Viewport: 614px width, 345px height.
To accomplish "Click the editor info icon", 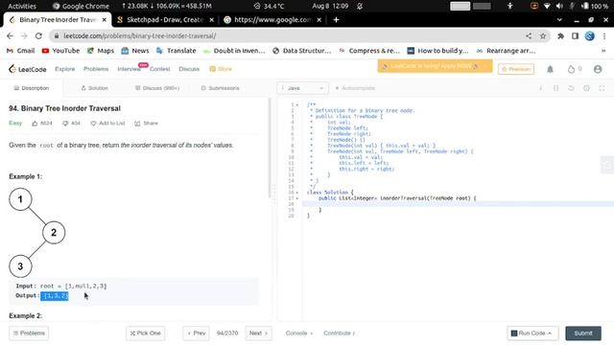I will (x=541, y=88).
